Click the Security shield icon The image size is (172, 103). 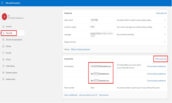(3, 53)
